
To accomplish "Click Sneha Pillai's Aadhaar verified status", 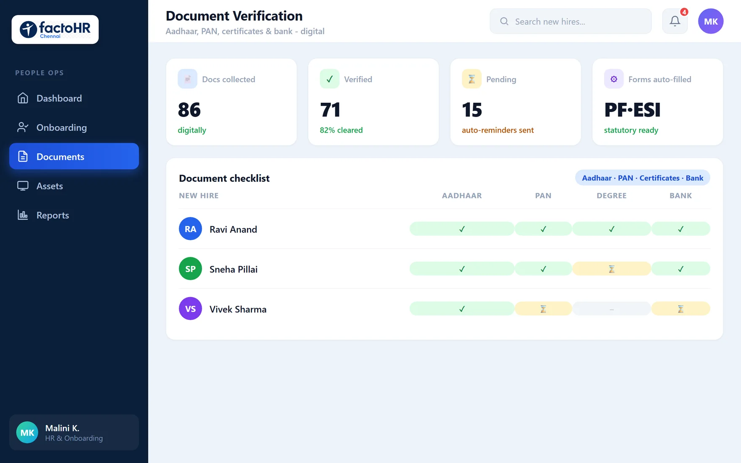I will point(462,269).
